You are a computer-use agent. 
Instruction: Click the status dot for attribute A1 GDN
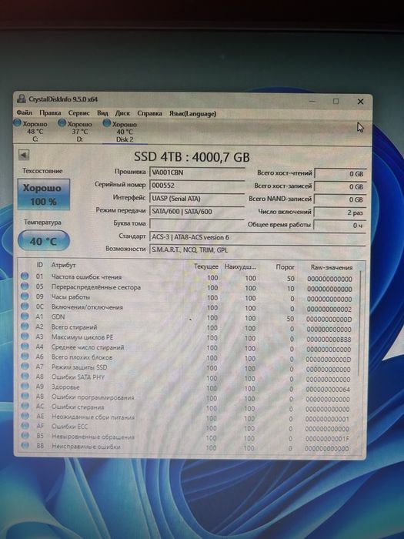25,316
